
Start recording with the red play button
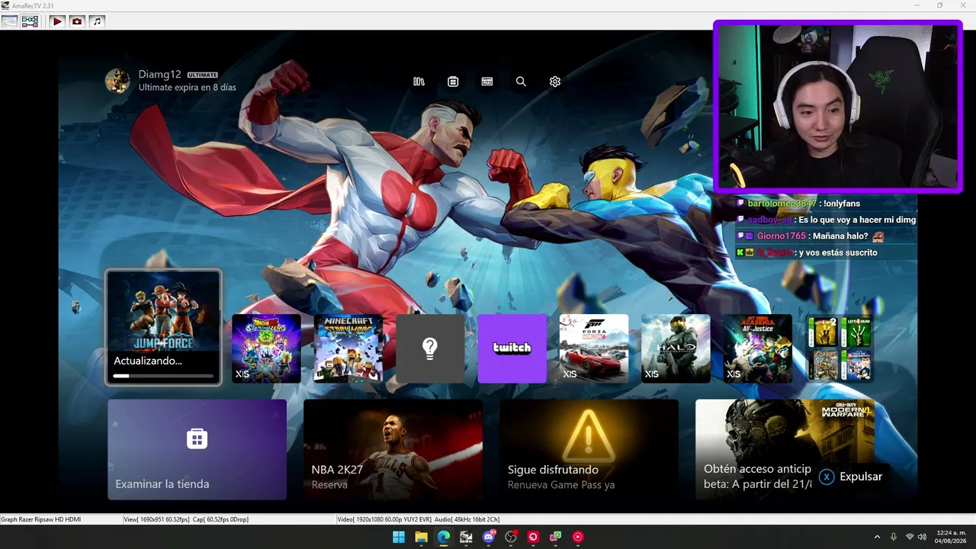click(57, 21)
